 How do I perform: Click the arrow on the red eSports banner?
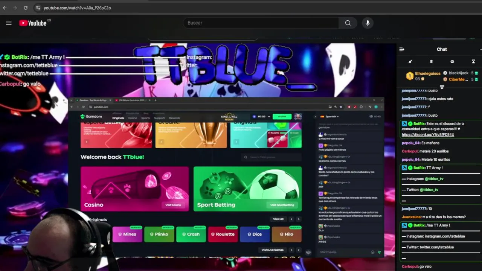coord(87,142)
